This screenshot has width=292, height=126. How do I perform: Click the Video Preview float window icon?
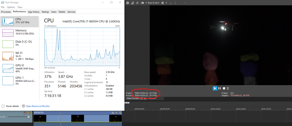(x=141, y=98)
